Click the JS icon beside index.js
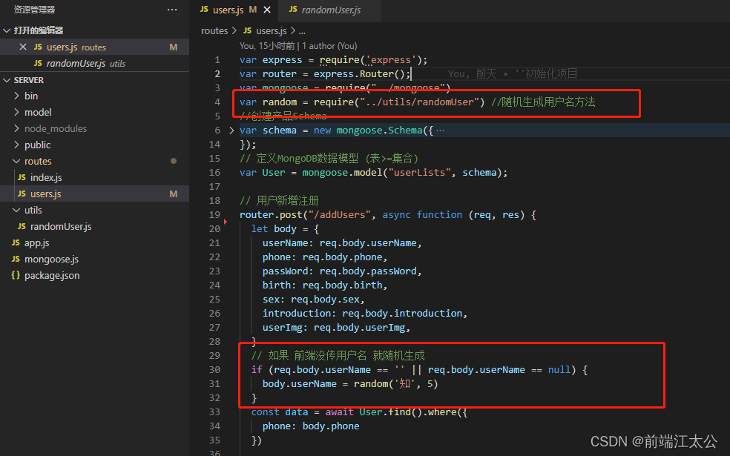This screenshot has height=456, width=730. click(22, 177)
